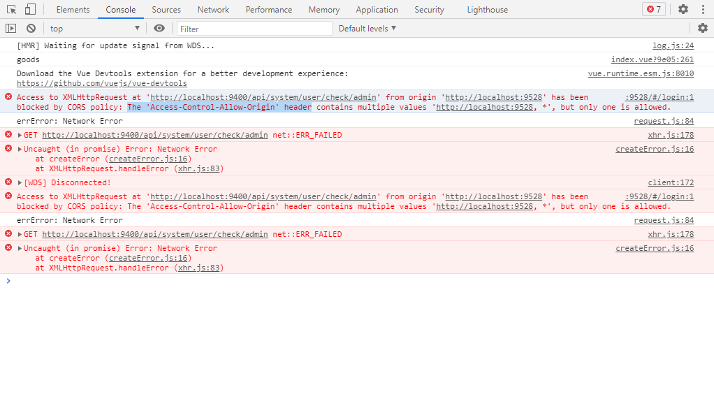Click the URL in first GET ERR_FAILED row
Screen dimensions: 714x420
pos(155,136)
